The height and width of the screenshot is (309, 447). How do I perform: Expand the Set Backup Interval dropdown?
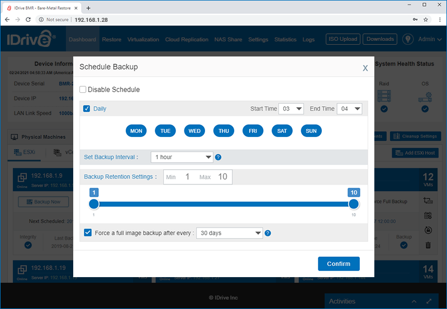182,157
